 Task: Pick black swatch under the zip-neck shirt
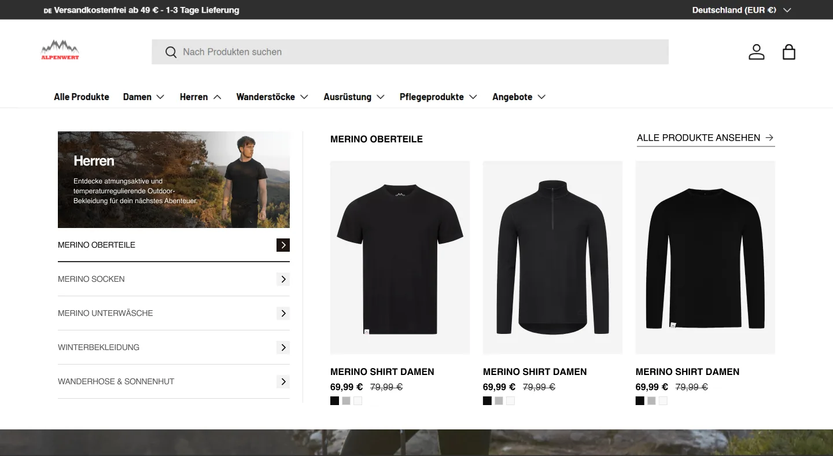[x=487, y=400]
